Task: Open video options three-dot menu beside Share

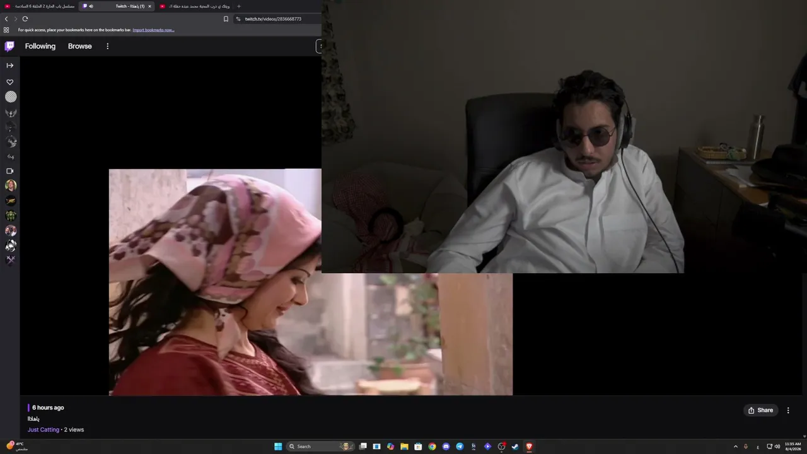Action: (x=788, y=410)
